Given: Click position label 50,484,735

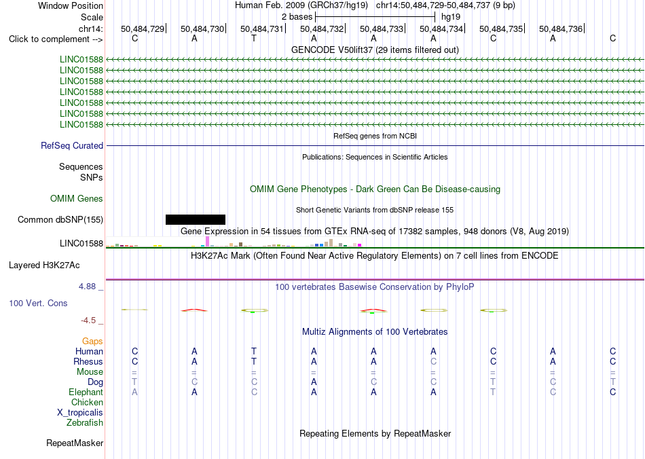Looking at the screenshot, I should [x=501, y=29].
